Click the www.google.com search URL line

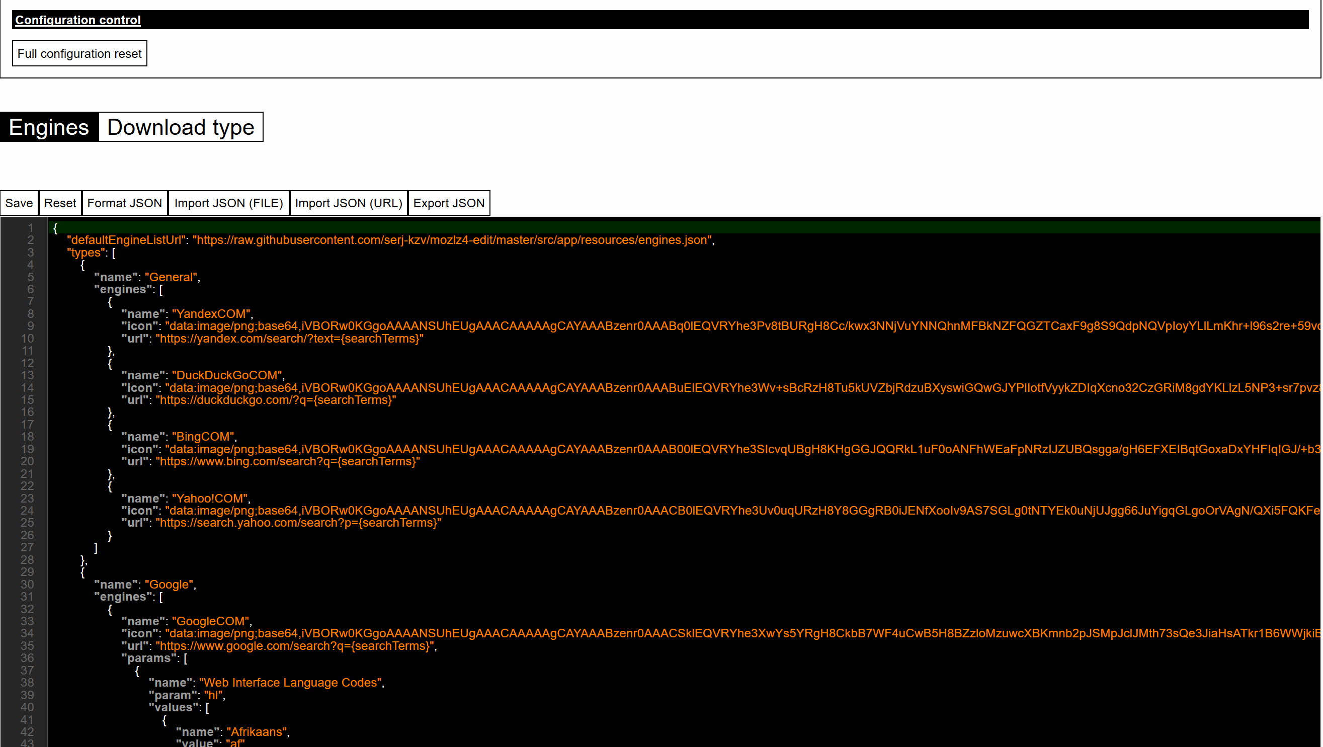(x=279, y=646)
